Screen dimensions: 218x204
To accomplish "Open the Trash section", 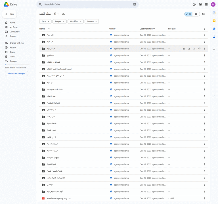I will coord(12,56).
